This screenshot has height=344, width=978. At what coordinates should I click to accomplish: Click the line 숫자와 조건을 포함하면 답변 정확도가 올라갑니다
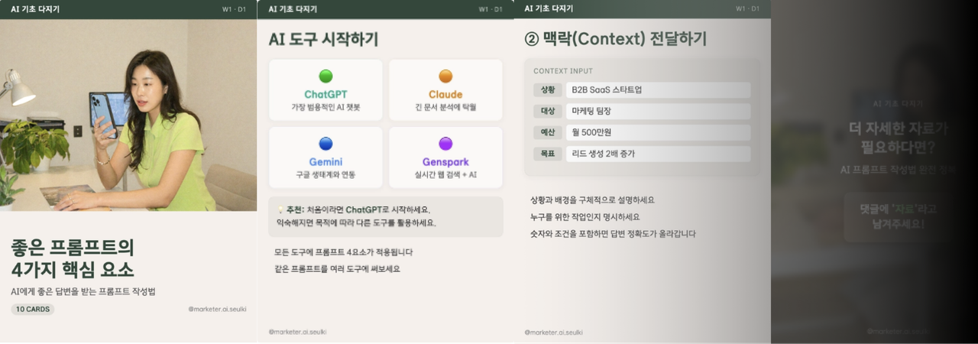613,234
